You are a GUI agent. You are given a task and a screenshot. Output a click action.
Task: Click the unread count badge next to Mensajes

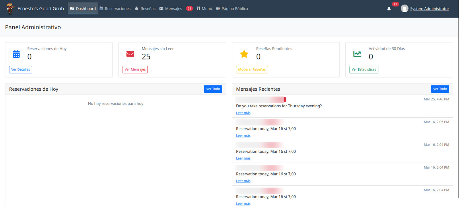189,9
